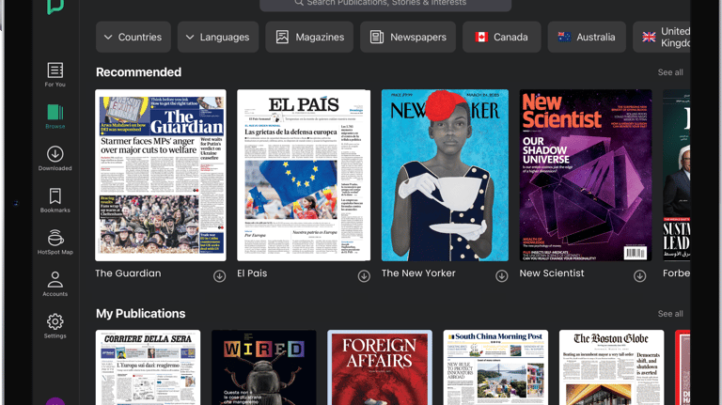Screen dimensions: 722x405
Task: Download the El Pais issue
Action: pos(364,276)
